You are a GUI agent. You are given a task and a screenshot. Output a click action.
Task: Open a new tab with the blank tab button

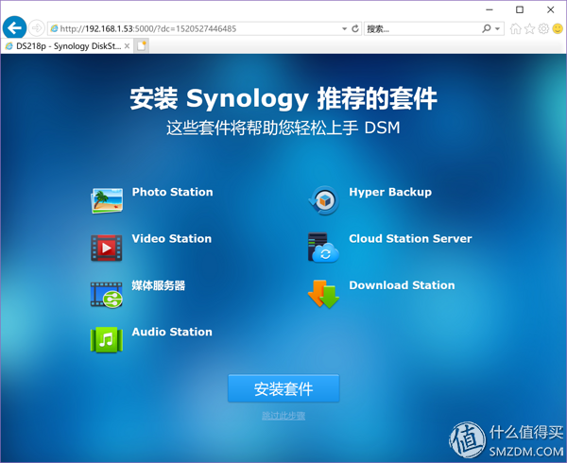142,46
